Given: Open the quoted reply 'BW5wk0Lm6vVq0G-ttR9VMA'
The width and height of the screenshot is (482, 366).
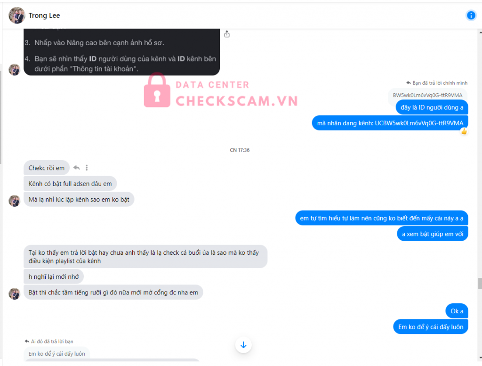Looking at the screenshot, I should pos(427,95).
